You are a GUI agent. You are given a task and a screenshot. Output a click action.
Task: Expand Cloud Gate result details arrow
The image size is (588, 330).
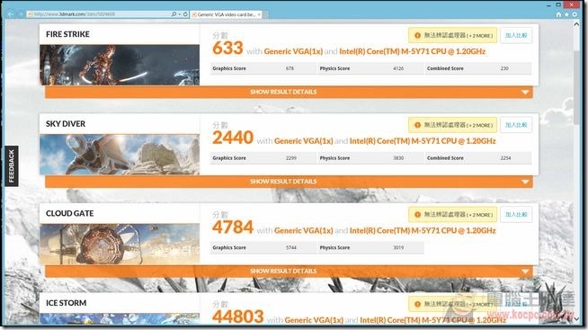[x=525, y=272]
